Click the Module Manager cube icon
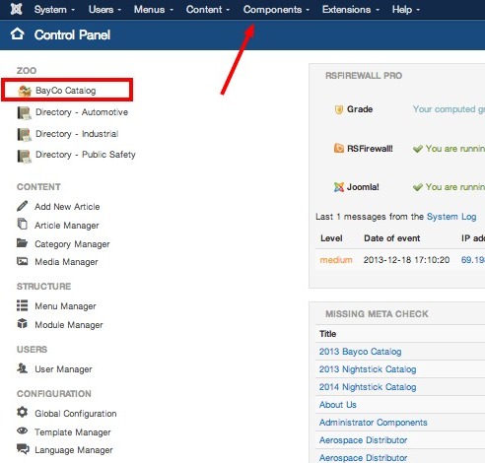The image size is (485, 463). click(23, 323)
